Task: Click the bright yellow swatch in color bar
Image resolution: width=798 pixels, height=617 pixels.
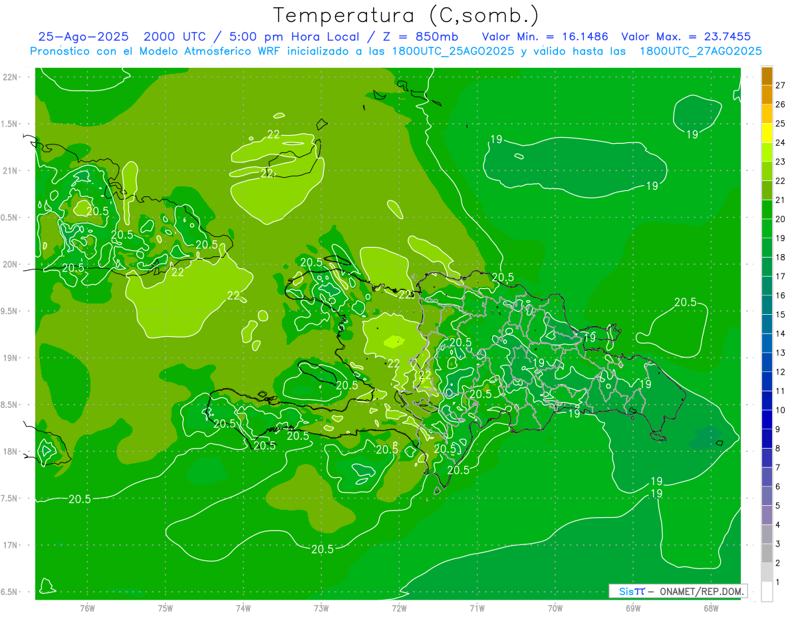Action: point(767,134)
